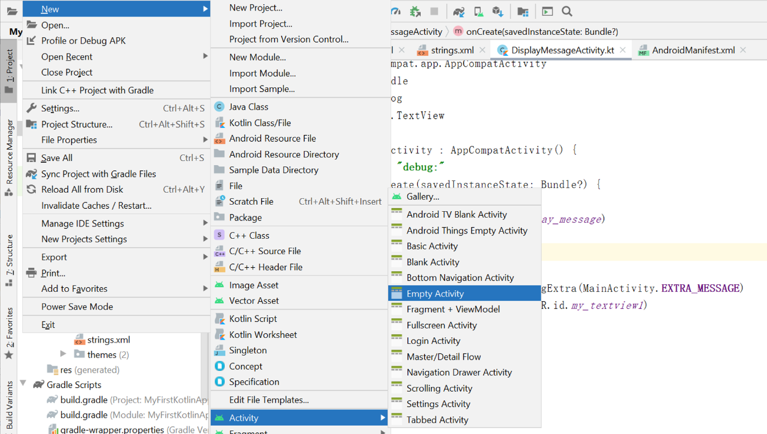This screenshot has height=434, width=767.
Task: Expand the Add to Favorites submenu arrow
Action: pos(205,288)
